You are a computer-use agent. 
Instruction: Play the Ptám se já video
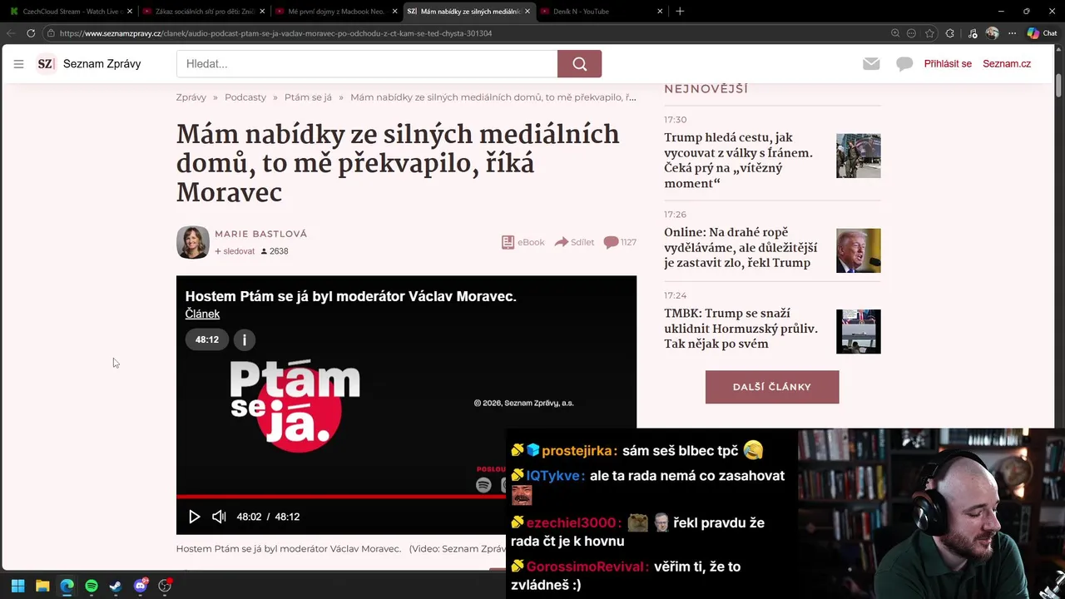(x=194, y=517)
